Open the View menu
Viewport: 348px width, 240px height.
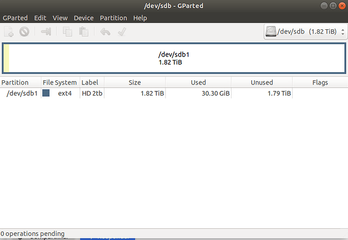60,18
